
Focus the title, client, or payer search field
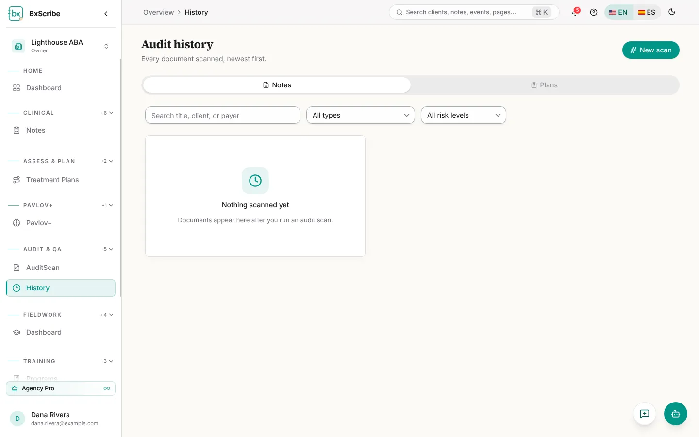click(223, 115)
